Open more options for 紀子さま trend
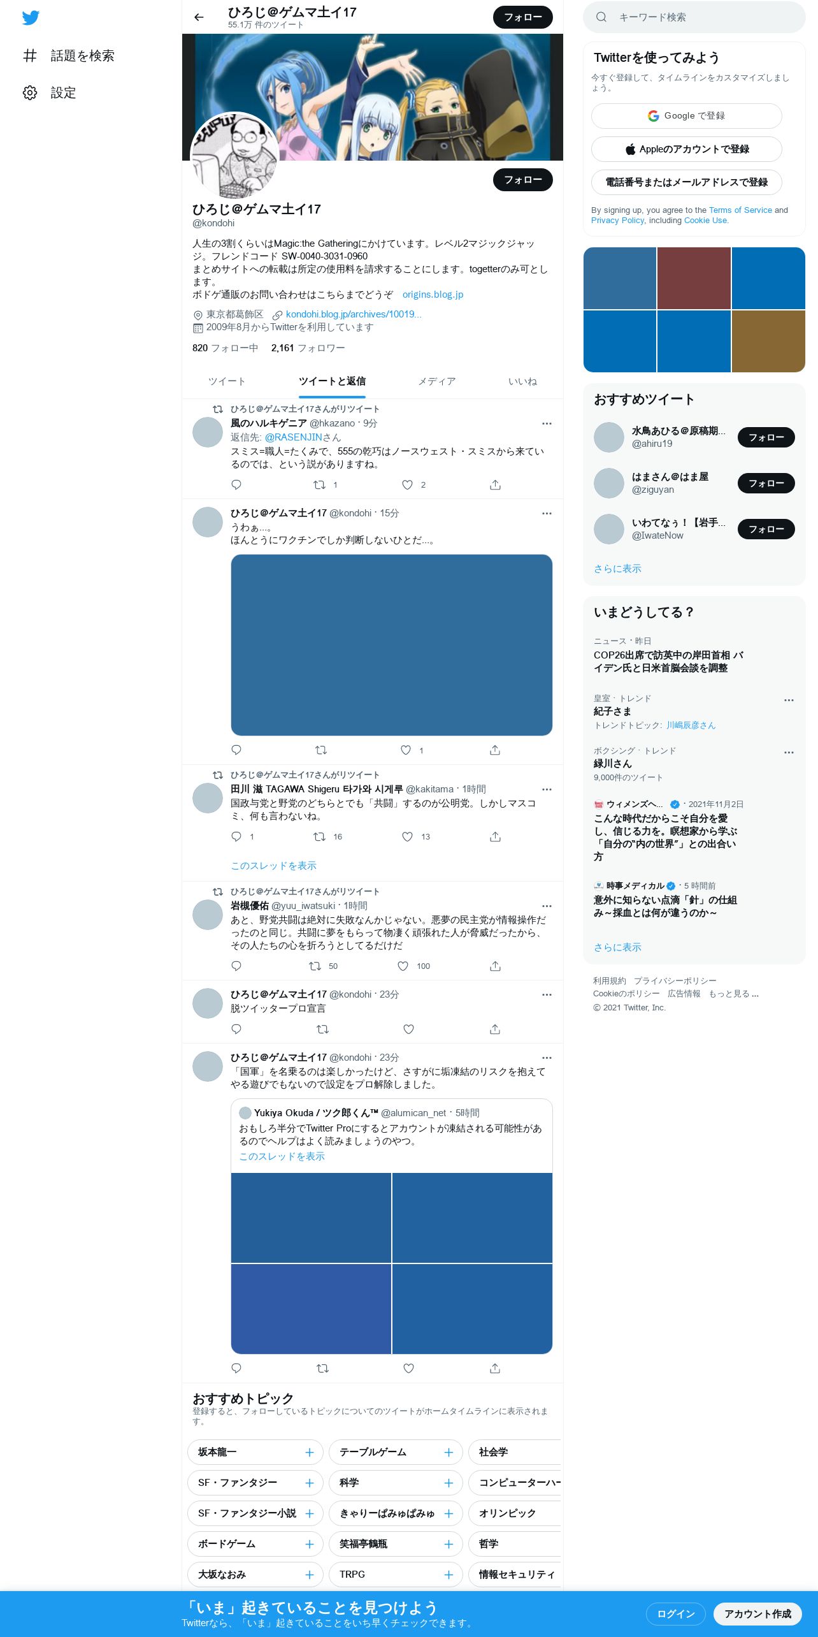Screen dimensions: 818x1637 (789, 700)
